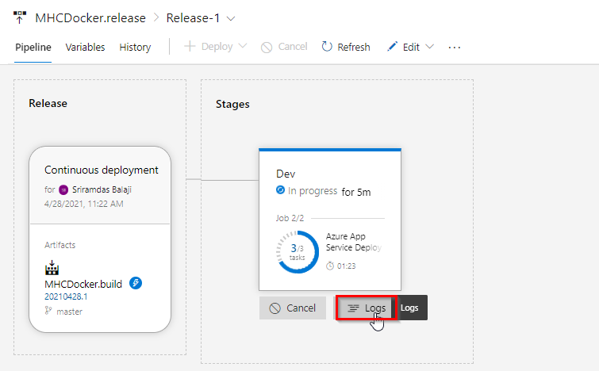Screen dimensions: 599x371
Task: Click the 01:23 elapsed time
Action: point(347,266)
